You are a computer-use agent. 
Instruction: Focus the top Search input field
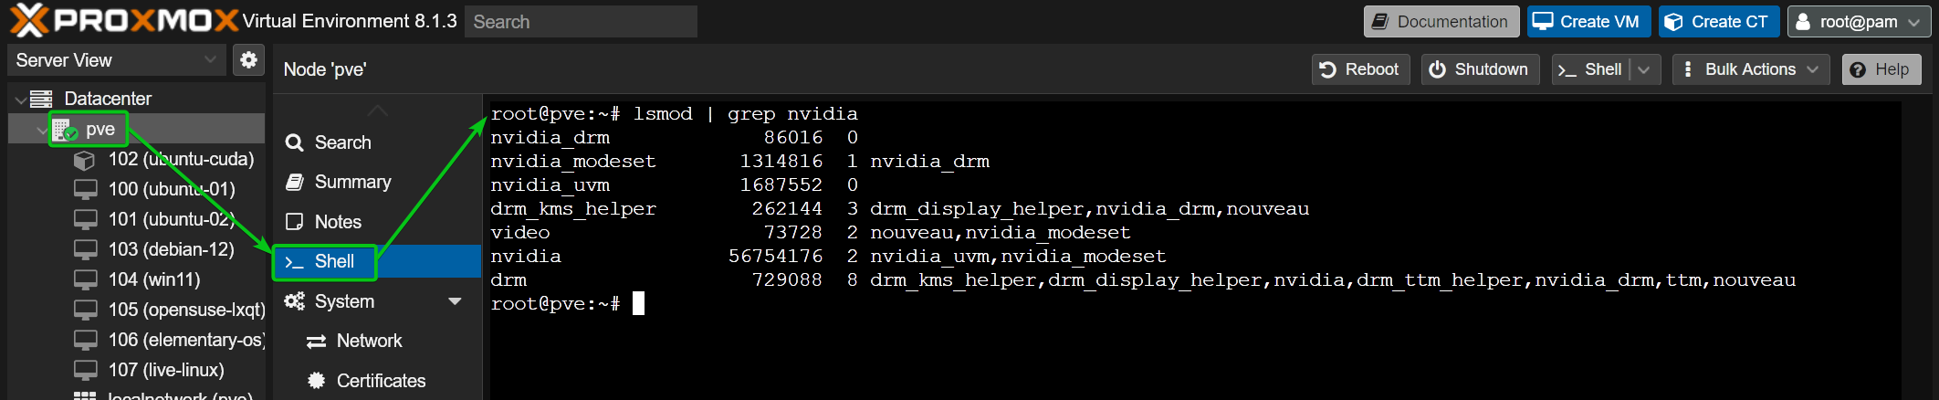tap(581, 21)
